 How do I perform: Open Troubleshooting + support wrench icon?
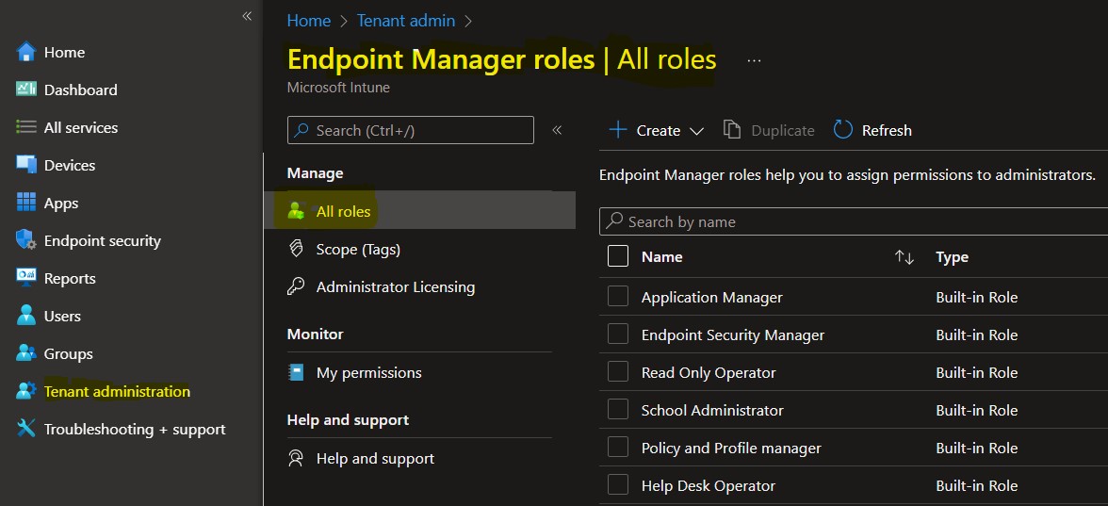click(26, 428)
